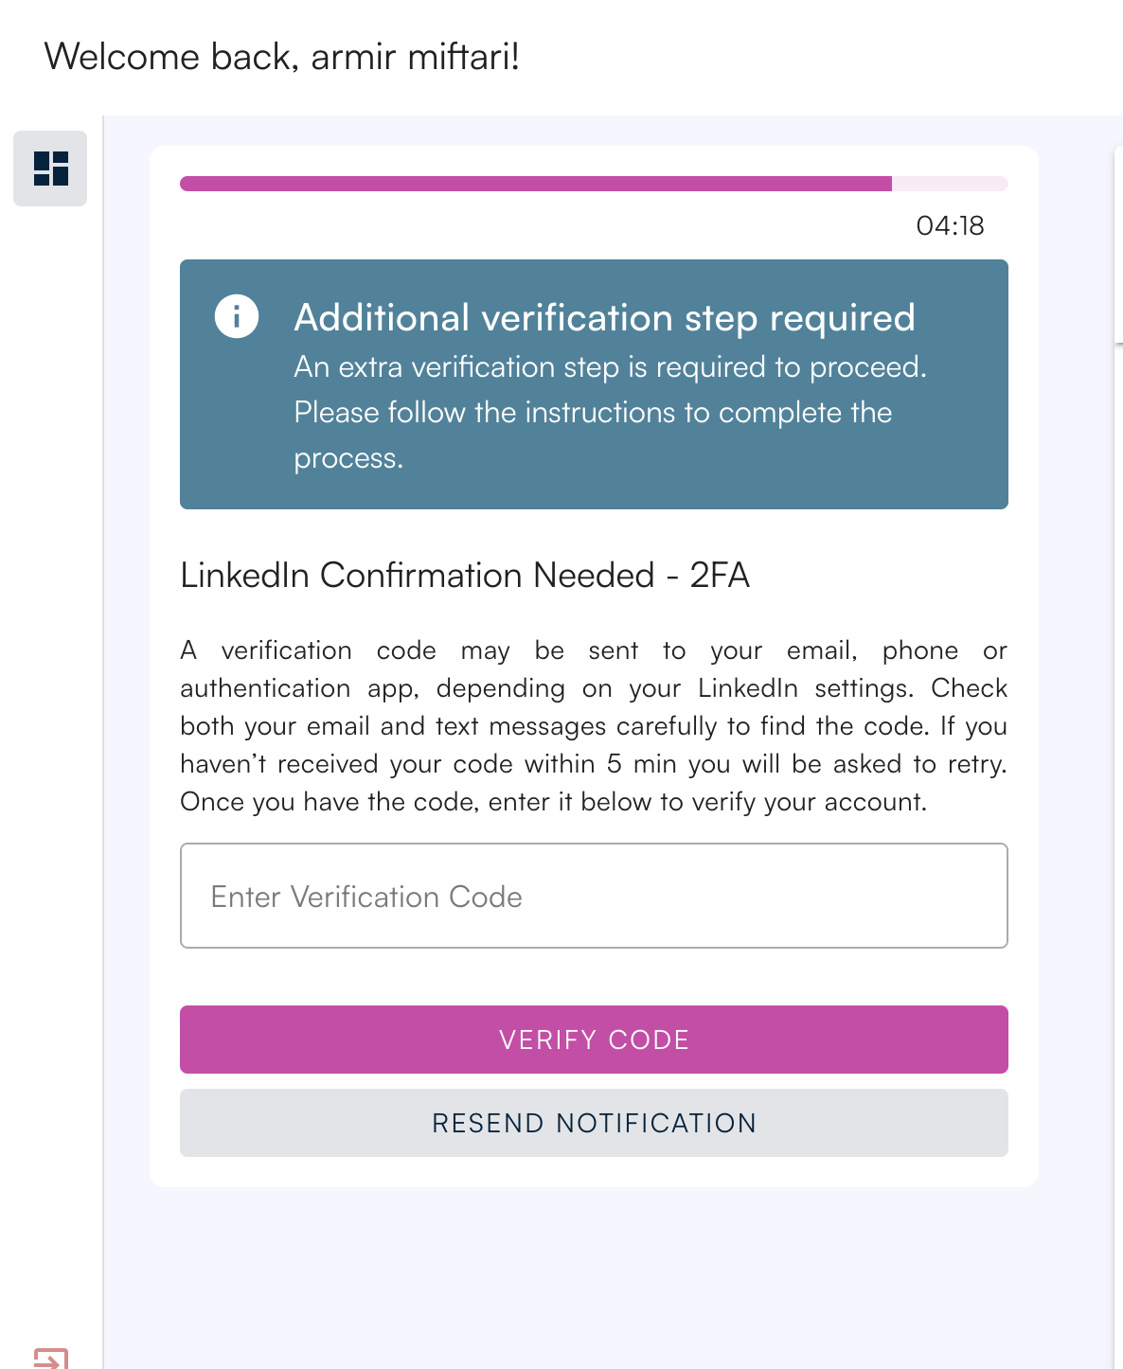The width and height of the screenshot is (1123, 1369).
Task: Click the logout arrow icon at sidebar bottom
Action: click(x=50, y=1358)
